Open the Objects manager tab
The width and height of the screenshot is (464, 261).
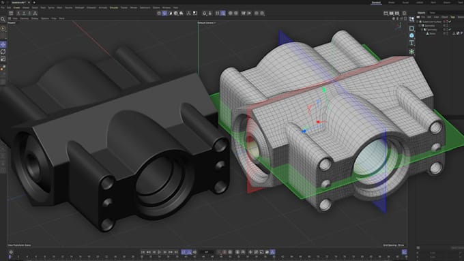[421, 13]
